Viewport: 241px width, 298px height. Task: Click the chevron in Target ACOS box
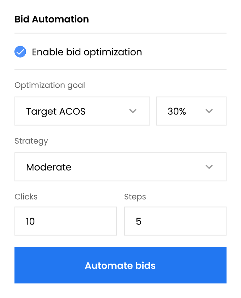coord(133,111)
